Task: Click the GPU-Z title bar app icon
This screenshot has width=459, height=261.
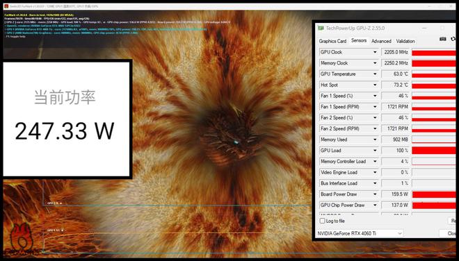Action: [321, 28]
